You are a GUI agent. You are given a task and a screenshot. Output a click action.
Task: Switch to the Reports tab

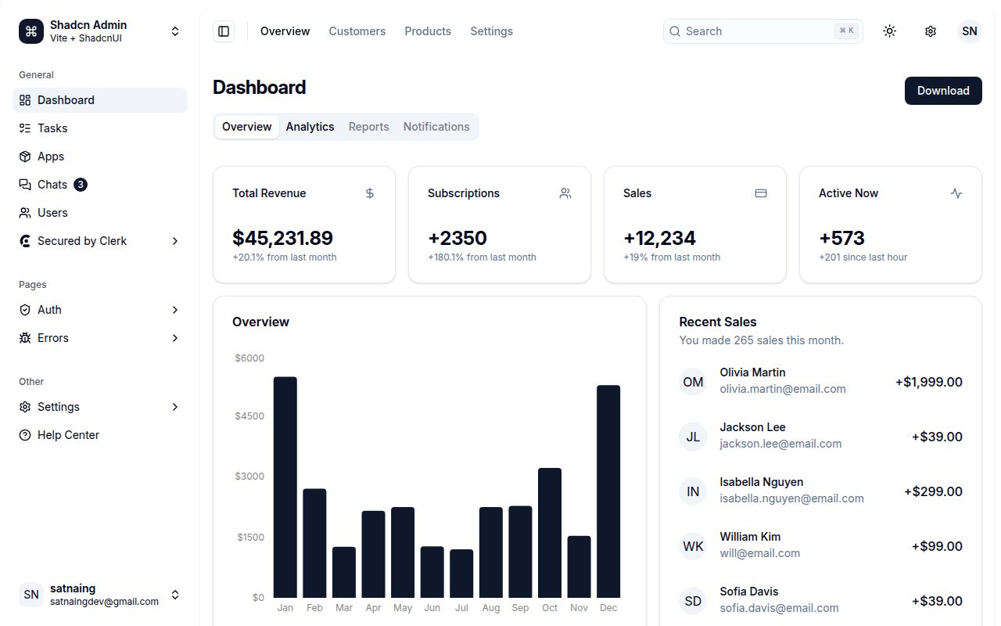368,127
